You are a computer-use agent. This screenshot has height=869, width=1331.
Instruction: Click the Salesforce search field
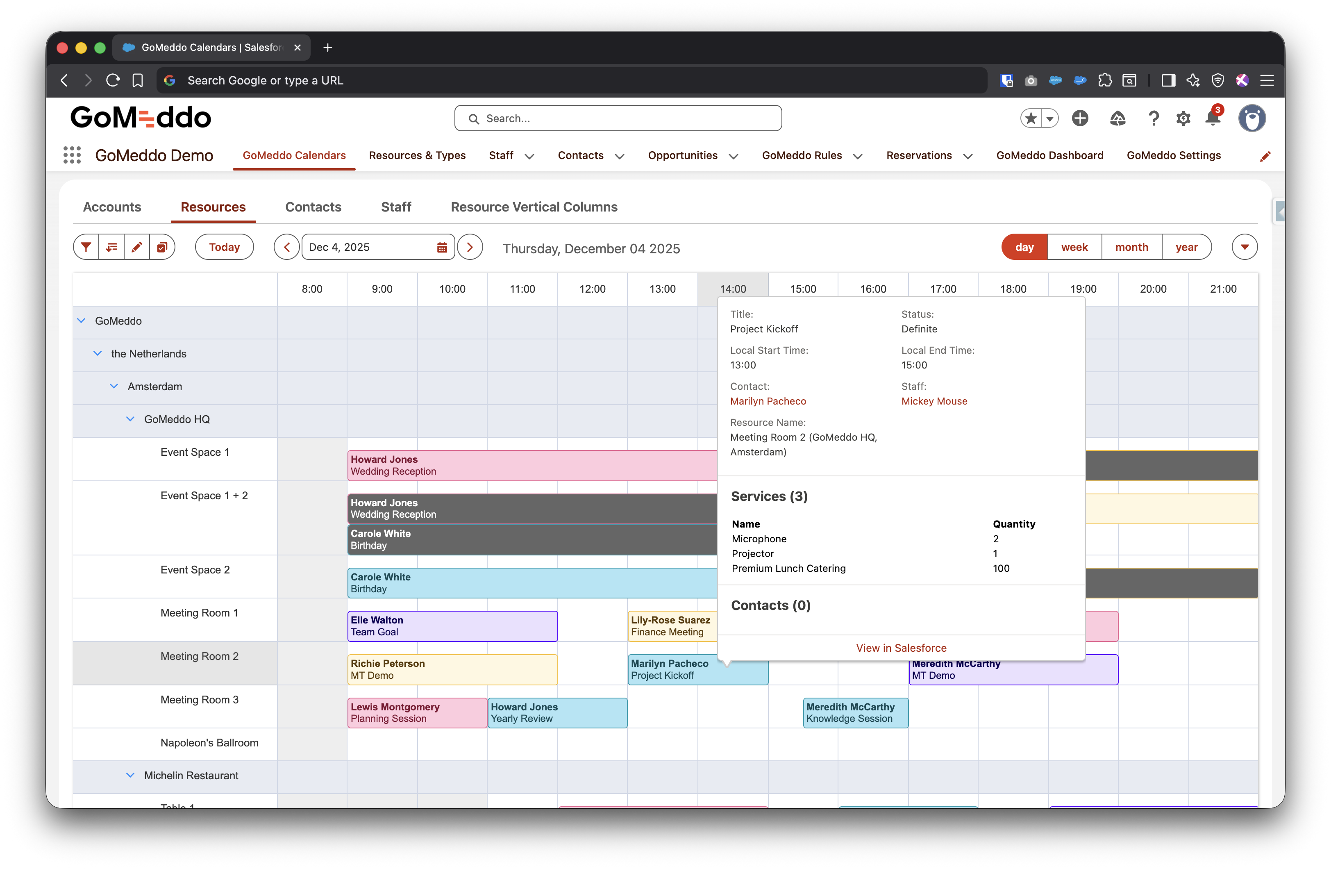click(618, 118)
